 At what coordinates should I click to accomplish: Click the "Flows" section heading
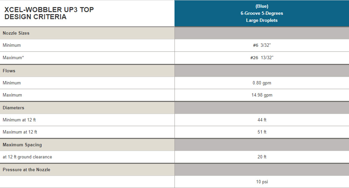(9, 71)
